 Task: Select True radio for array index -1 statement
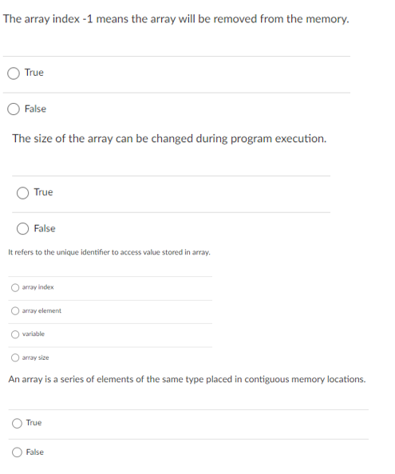pyautogui.click(x=14, y=73)
